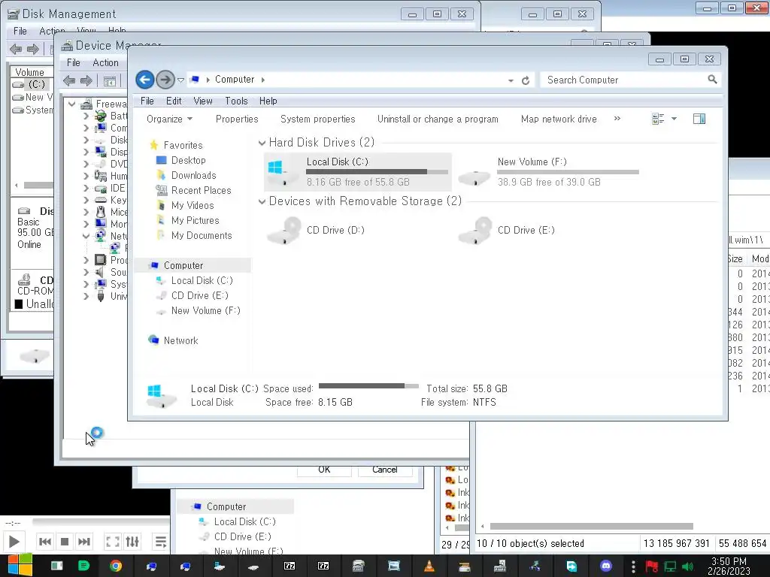
Task: Open extended settings equalizer icon in player
Action: coord(132,542)
